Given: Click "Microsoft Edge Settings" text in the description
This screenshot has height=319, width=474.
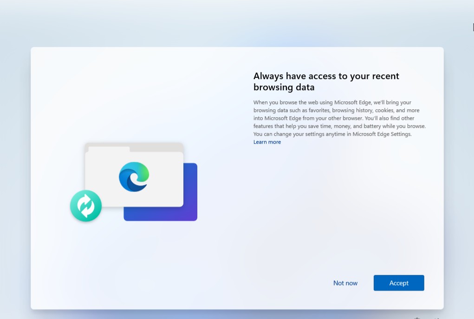Looking at the screenshot, I should pyautogui.click(x=382, y=134).
